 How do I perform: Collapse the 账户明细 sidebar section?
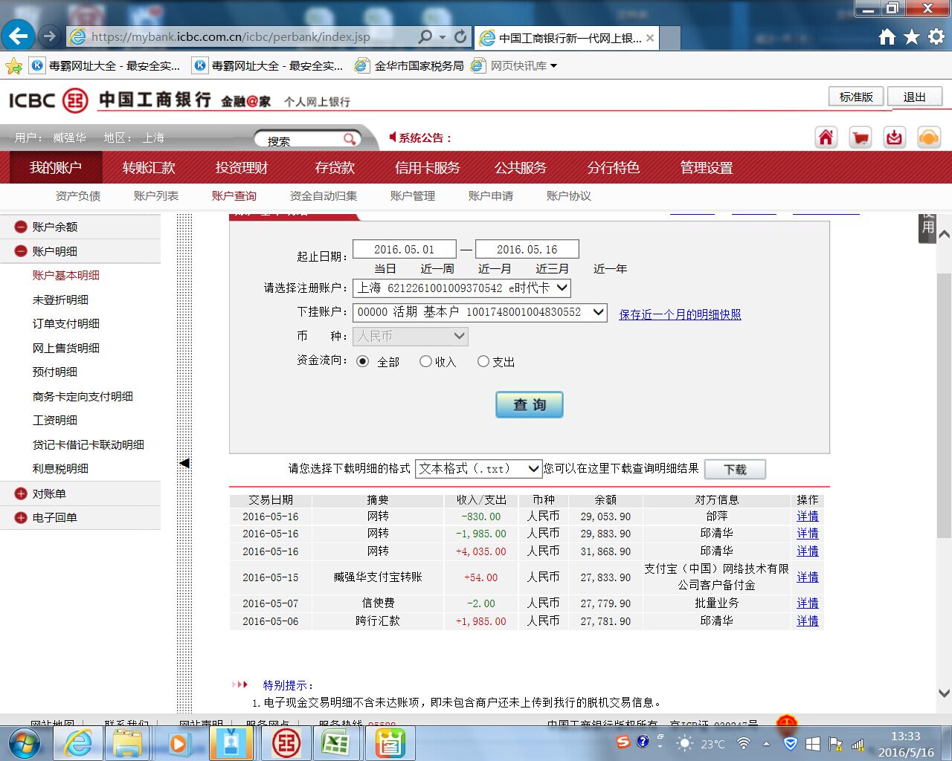21,251
